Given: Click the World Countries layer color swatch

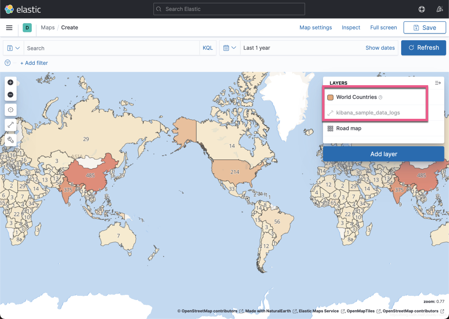Looking at the screenshot, I should (330, 97).
